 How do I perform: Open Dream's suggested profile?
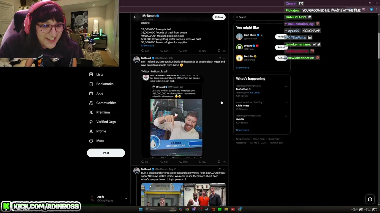point(248,46)
